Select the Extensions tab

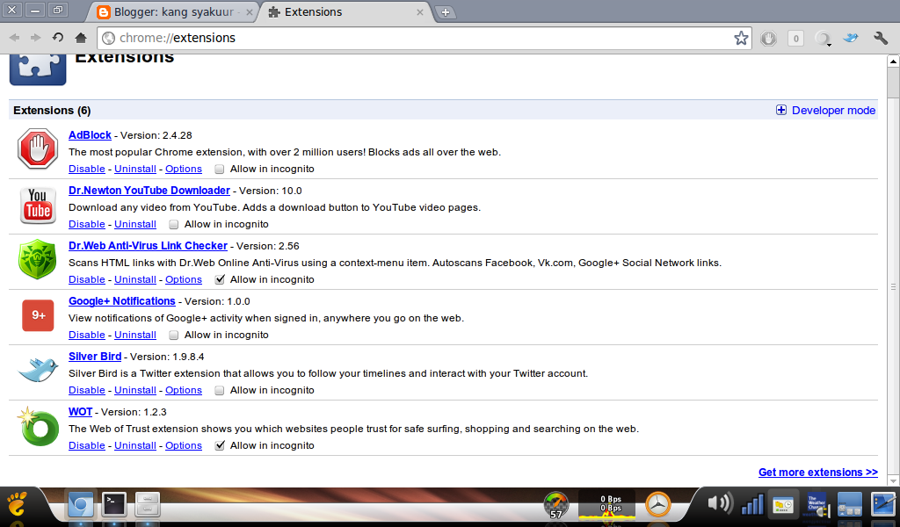(x=345, y=11)
